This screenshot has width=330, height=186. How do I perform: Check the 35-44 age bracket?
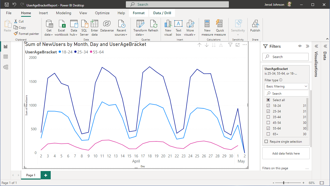click(x=268, y=117)
